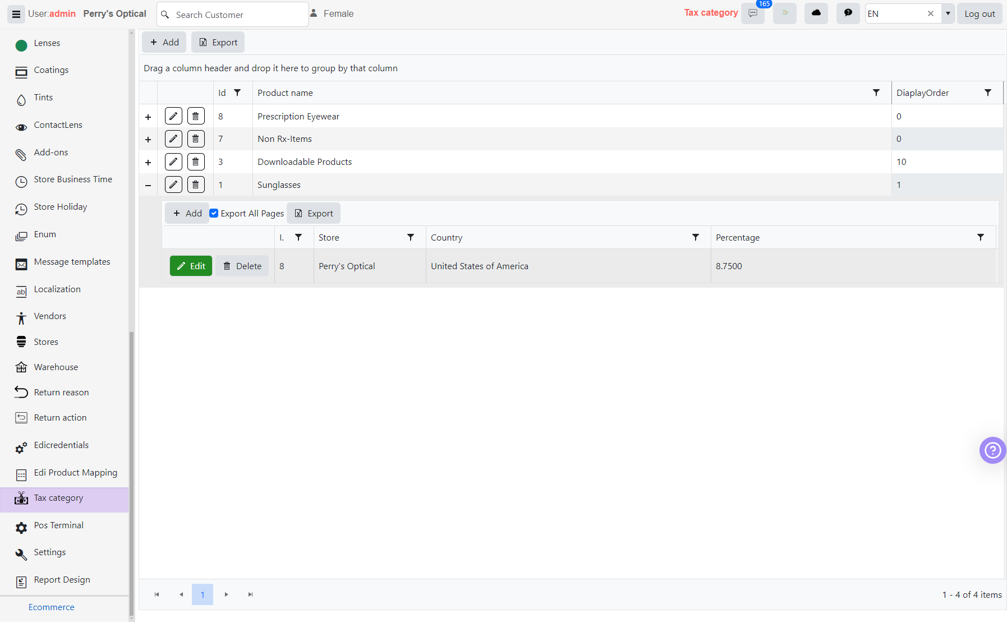1007x632 pixels.
Task: Edit the Non Rx-Items row pencil icon
Action: click(173, 139)
